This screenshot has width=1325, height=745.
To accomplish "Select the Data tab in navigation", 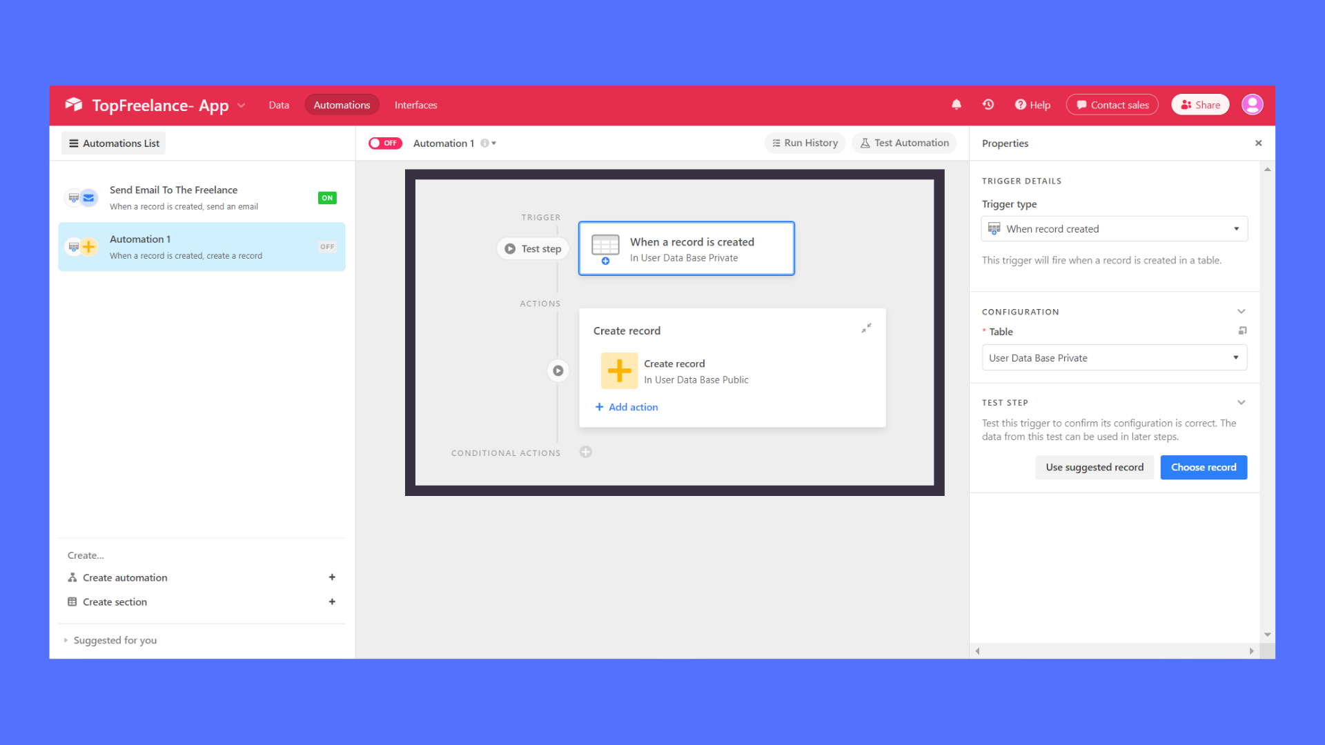I will click(277, 105).
